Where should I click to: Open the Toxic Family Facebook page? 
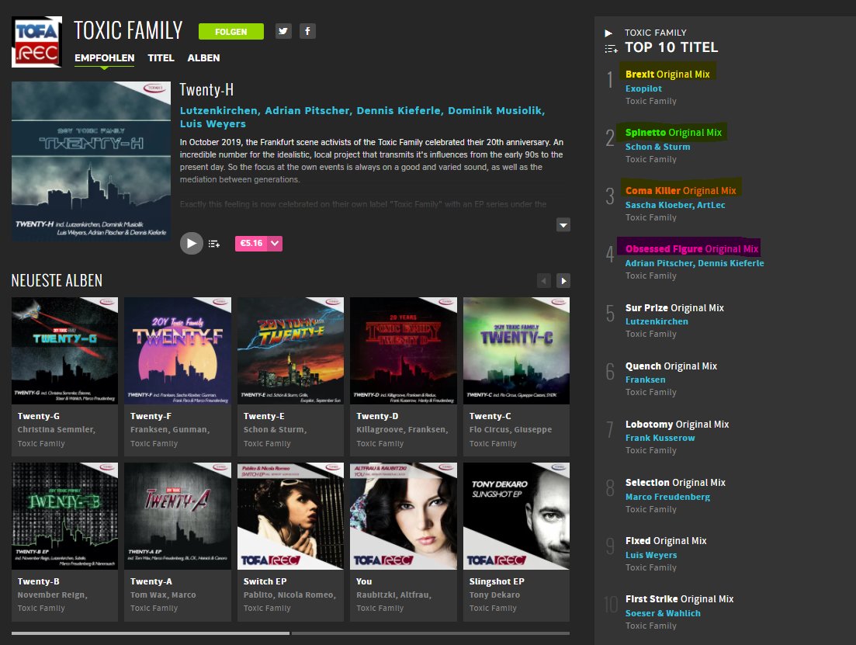[307, 31]
